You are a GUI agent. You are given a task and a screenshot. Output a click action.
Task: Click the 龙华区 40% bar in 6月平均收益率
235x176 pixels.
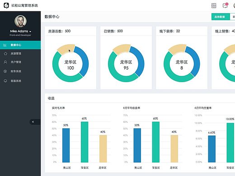point(174,148)
